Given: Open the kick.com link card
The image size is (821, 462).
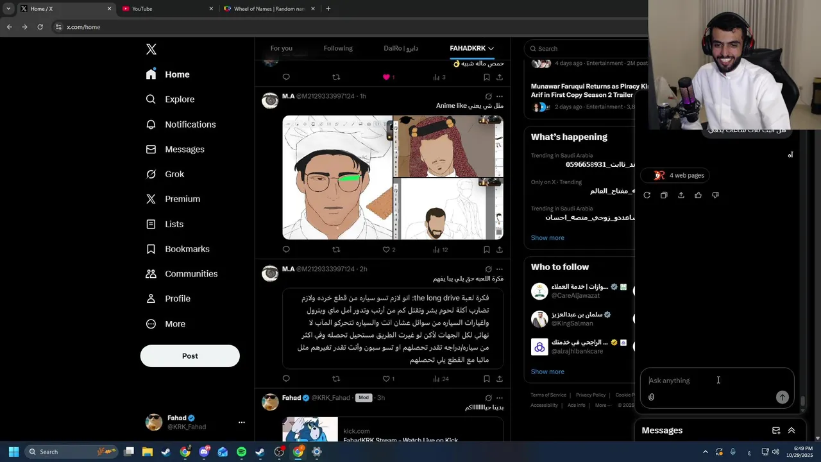Looking at the screenshot, I should 393,430.
